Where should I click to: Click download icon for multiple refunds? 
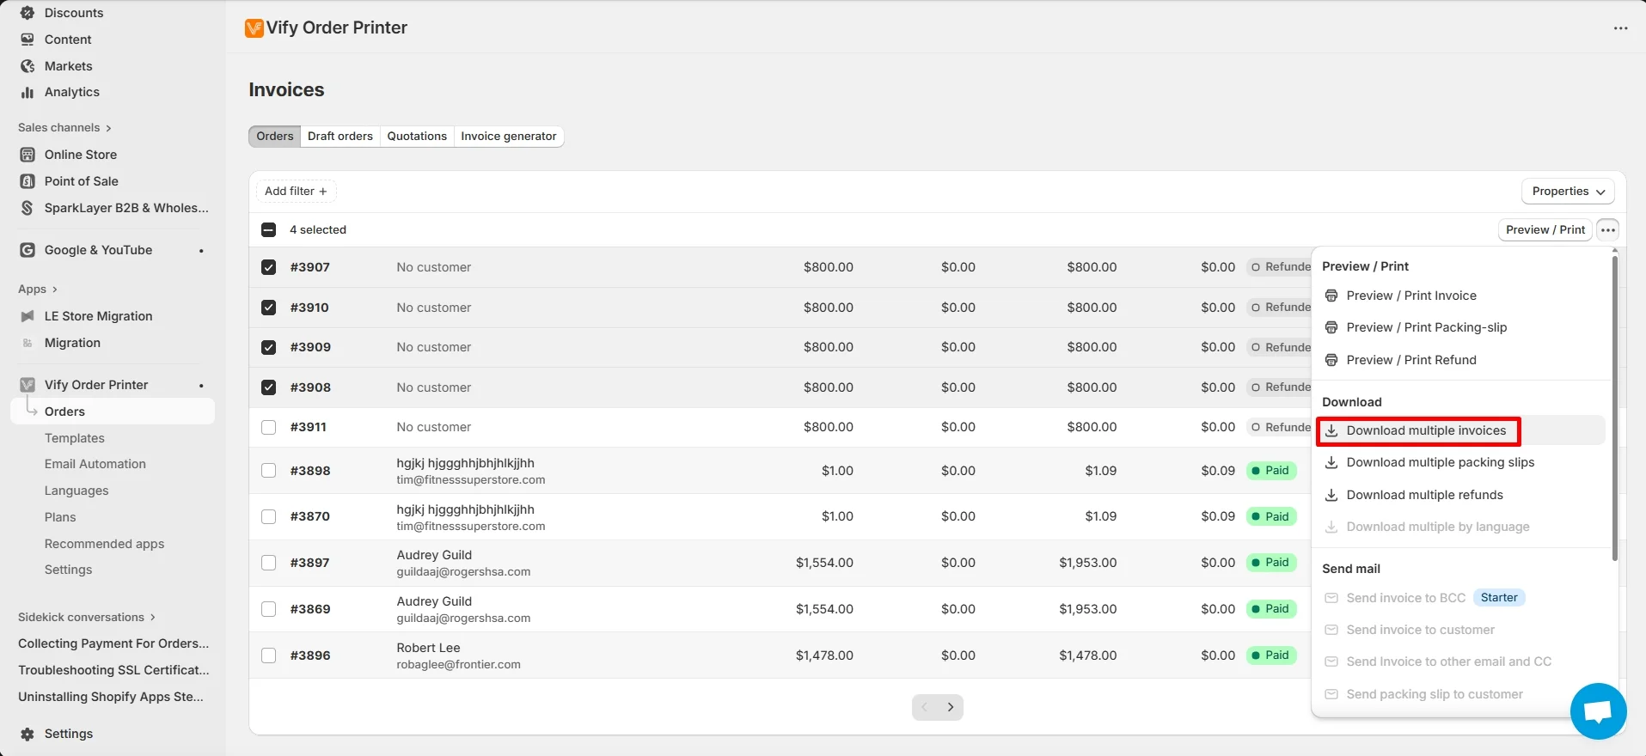(1331, 495)
